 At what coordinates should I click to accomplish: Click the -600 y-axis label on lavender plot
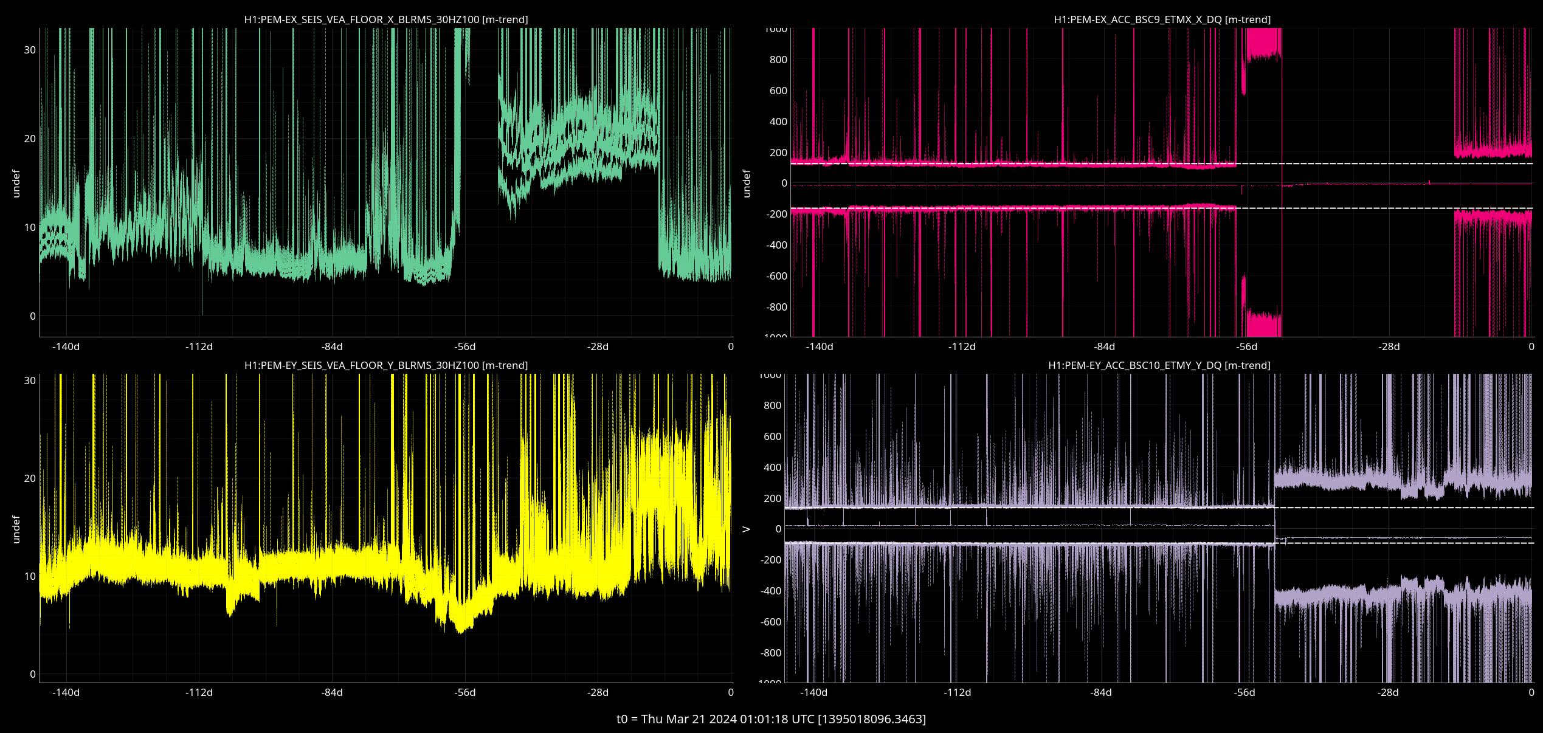point(771,622)
